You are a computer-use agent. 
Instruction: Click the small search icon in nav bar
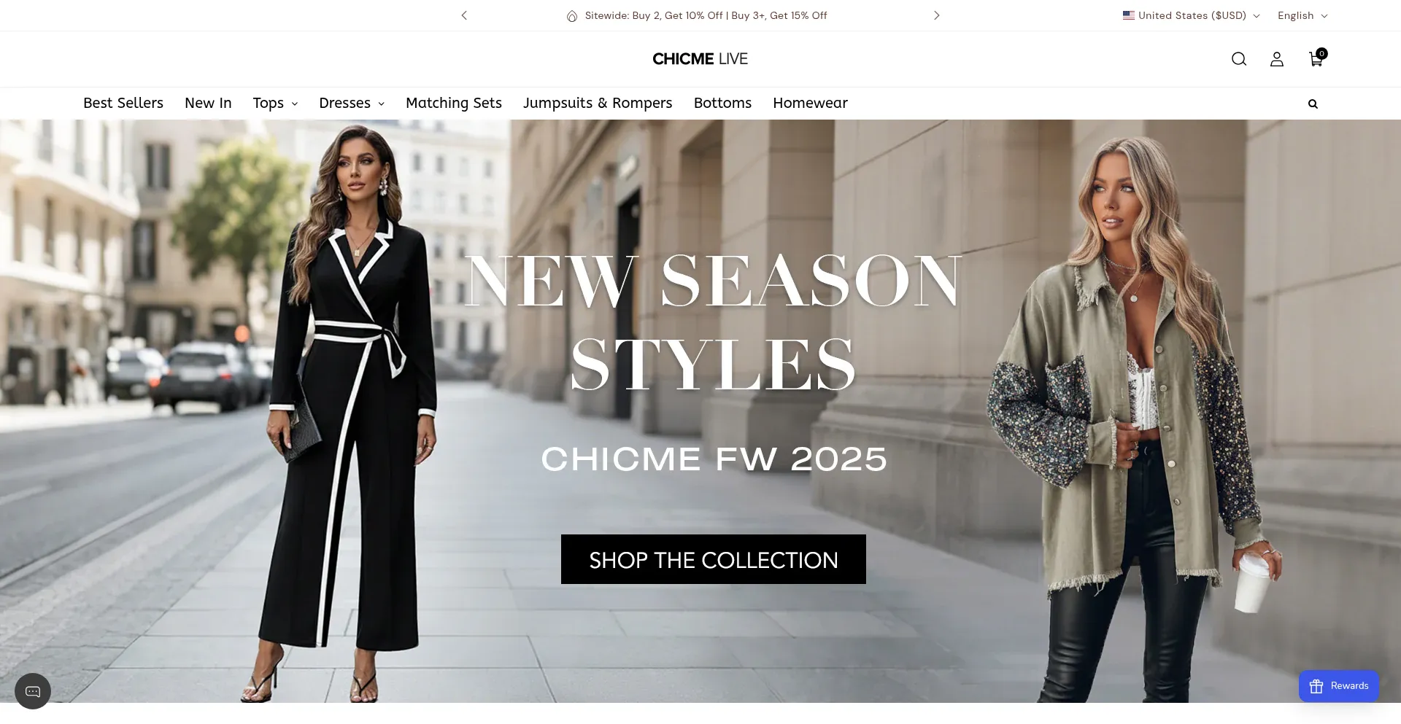(1313, 104)
